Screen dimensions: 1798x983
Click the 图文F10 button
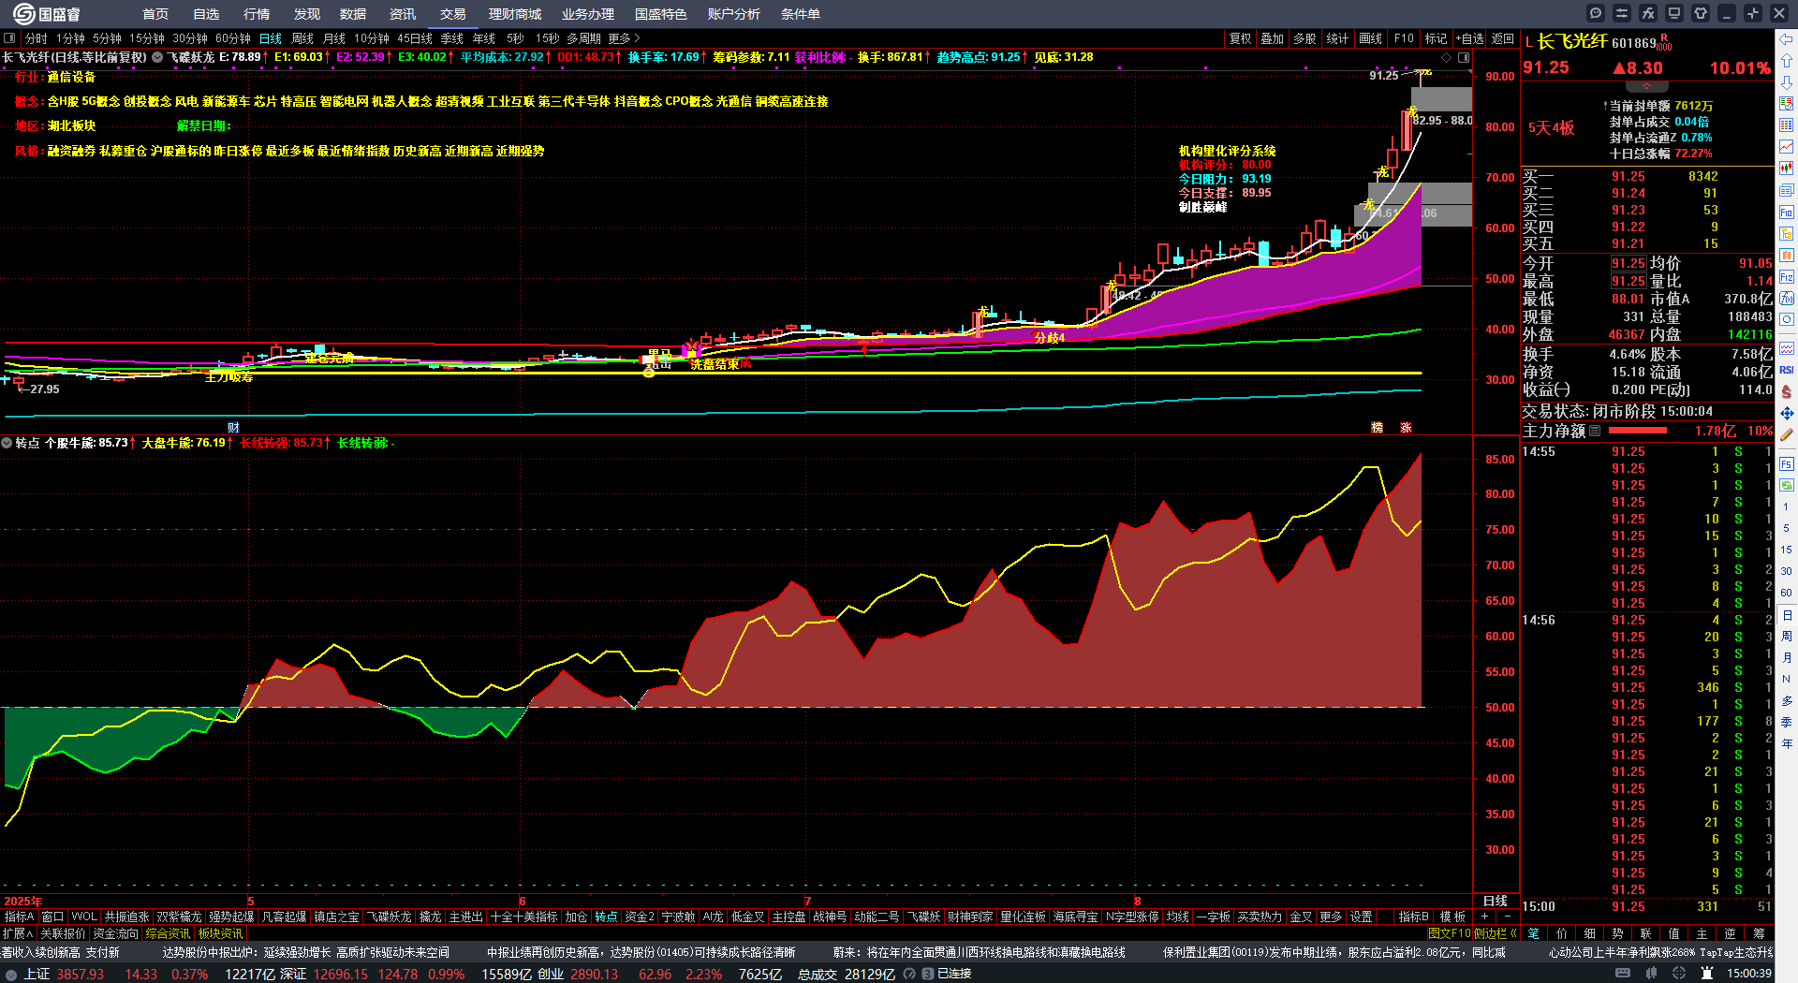click(x=1449, y=933)
